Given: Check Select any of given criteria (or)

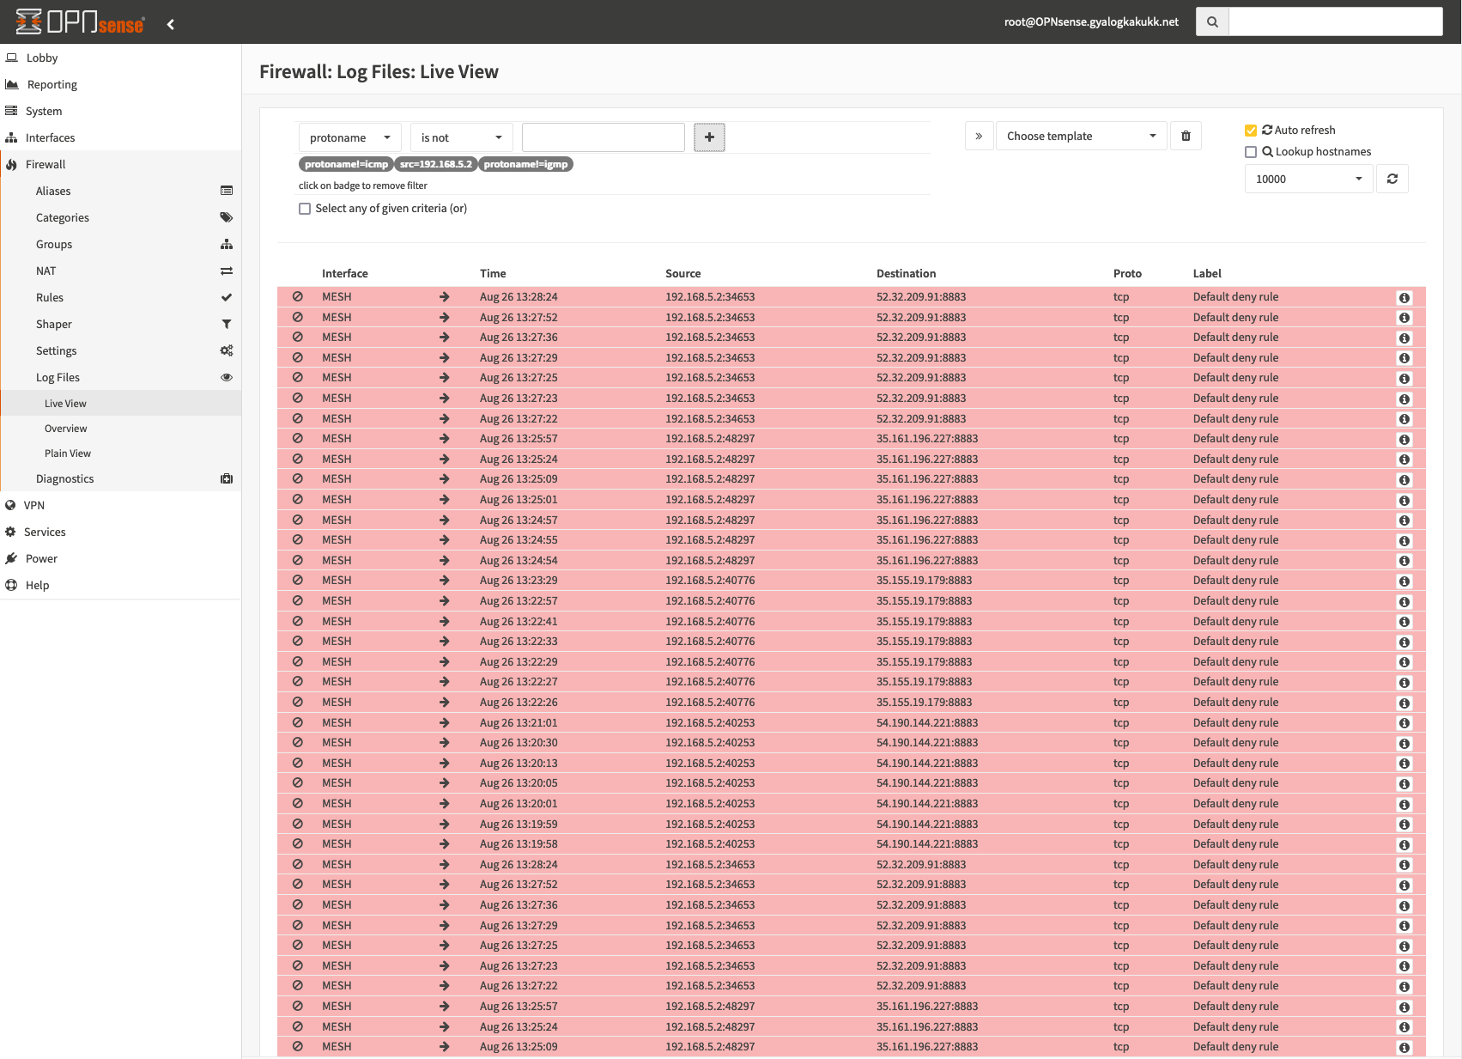Looking at the screenshot, I should pyautogui.click(x=305, y=208).
